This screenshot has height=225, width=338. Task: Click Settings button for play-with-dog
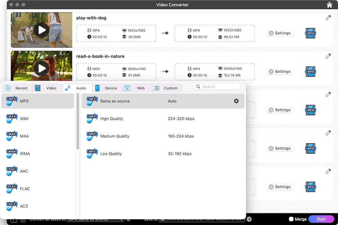coord(280,33)
